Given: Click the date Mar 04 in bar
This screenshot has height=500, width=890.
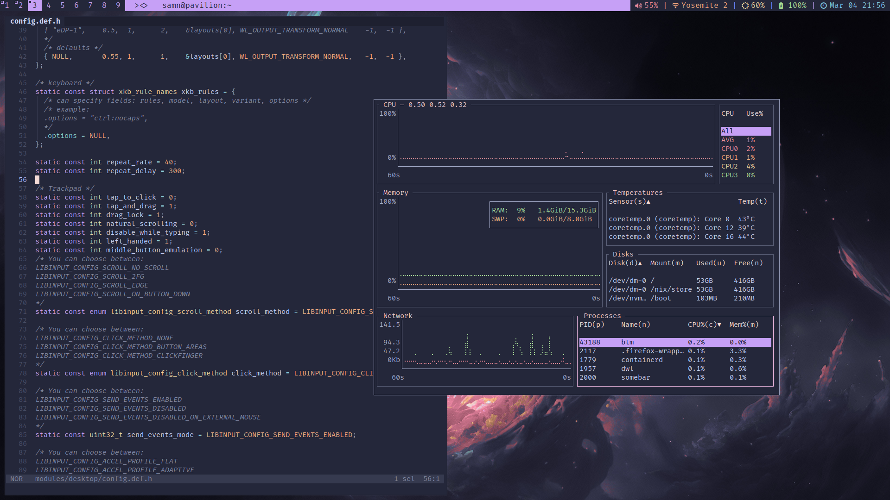Looking at the screenshot, I should [x=844, y=6].
